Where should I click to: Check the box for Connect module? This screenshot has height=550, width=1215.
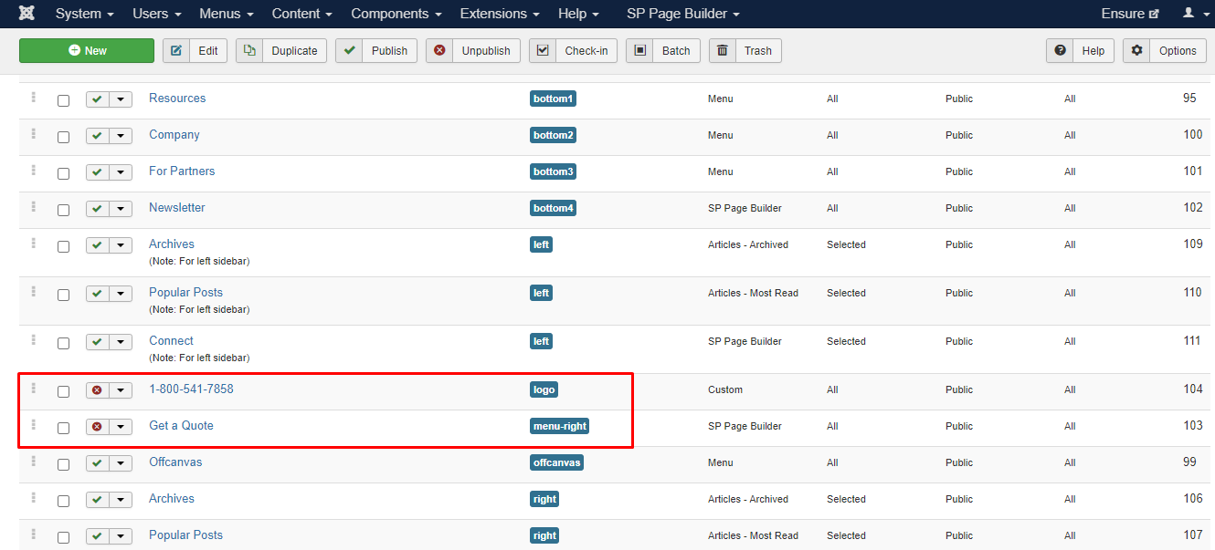click(x=63, y=343)
